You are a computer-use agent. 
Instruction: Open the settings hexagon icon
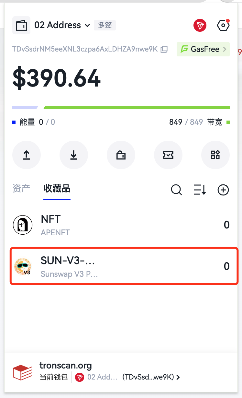(x=223, y=25)
